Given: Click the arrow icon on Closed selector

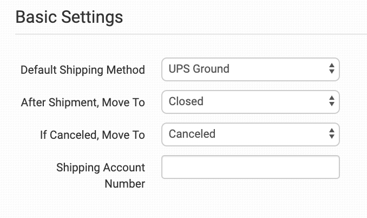Looking at the screenshot, I should click(331, 101).
